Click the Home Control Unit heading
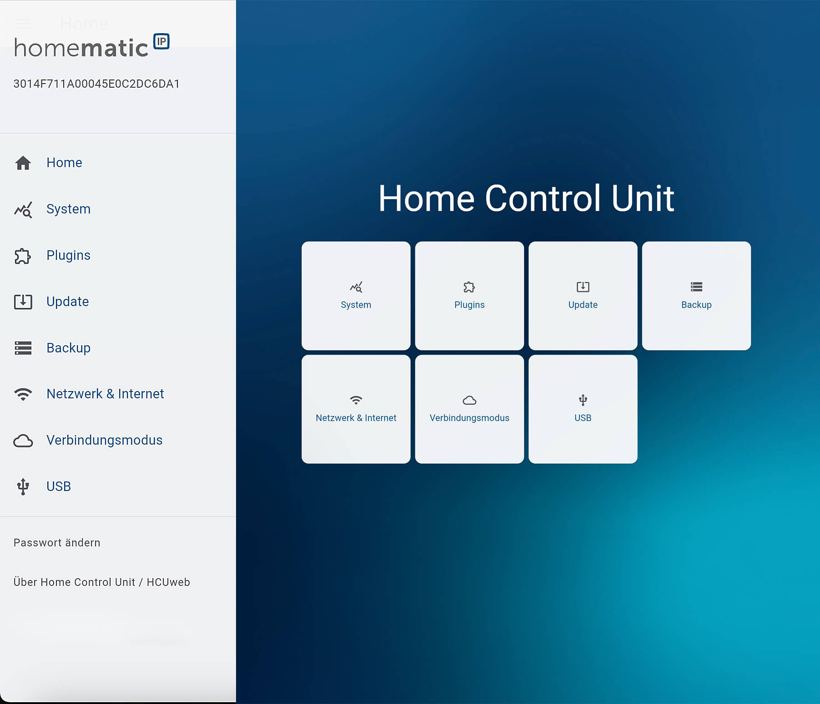 [x=526, y=198]
